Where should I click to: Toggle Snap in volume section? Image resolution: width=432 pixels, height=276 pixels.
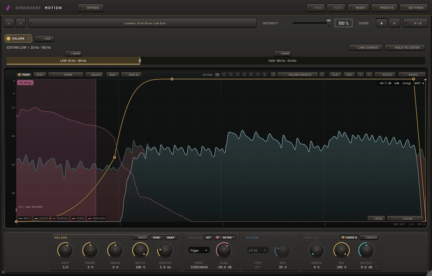(171, 237)
